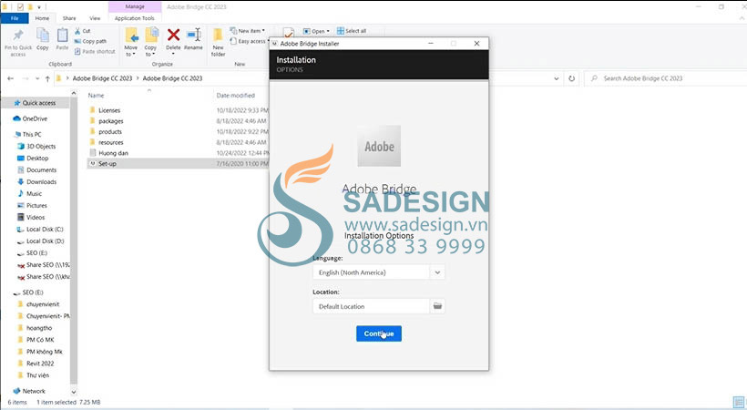Image resolution: width=747 pixels, height=410 pixels.
Task: Click the Up one level arrow
Action: tap(47, 78)
